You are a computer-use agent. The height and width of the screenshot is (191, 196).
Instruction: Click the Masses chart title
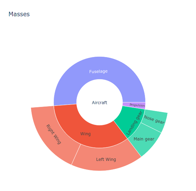[x=19, y=14]
